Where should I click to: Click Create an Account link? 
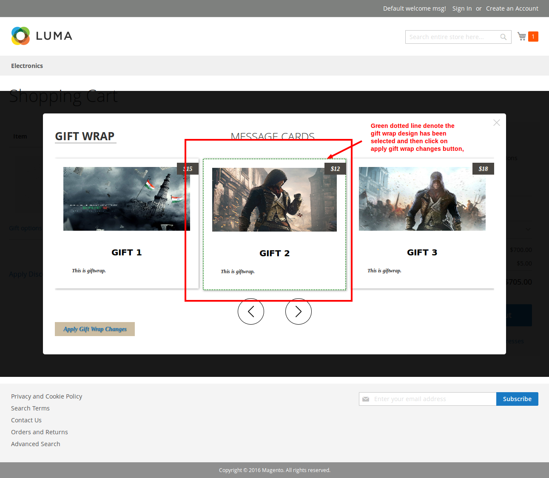pos(512,8)
